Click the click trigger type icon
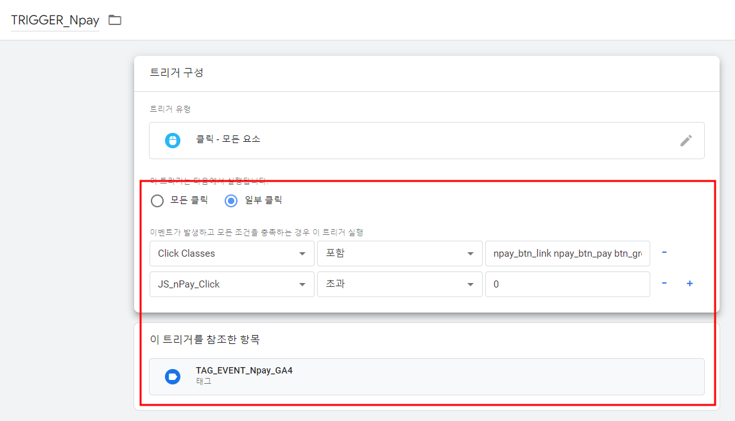This screenshot has height=421, width=735. (x=171, y=140)
